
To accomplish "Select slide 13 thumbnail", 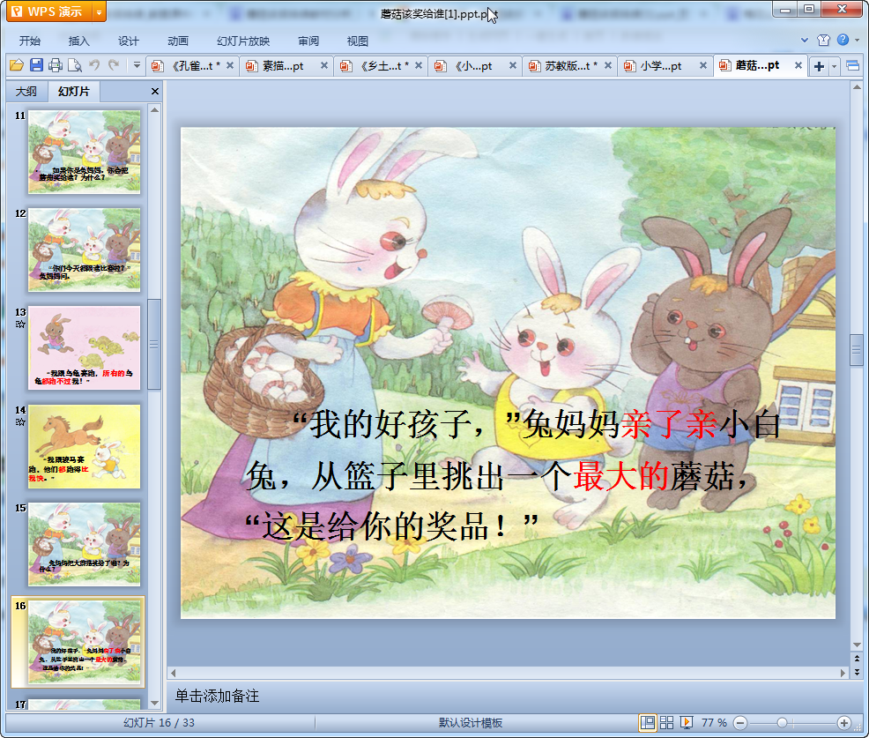I will [85, 347].
